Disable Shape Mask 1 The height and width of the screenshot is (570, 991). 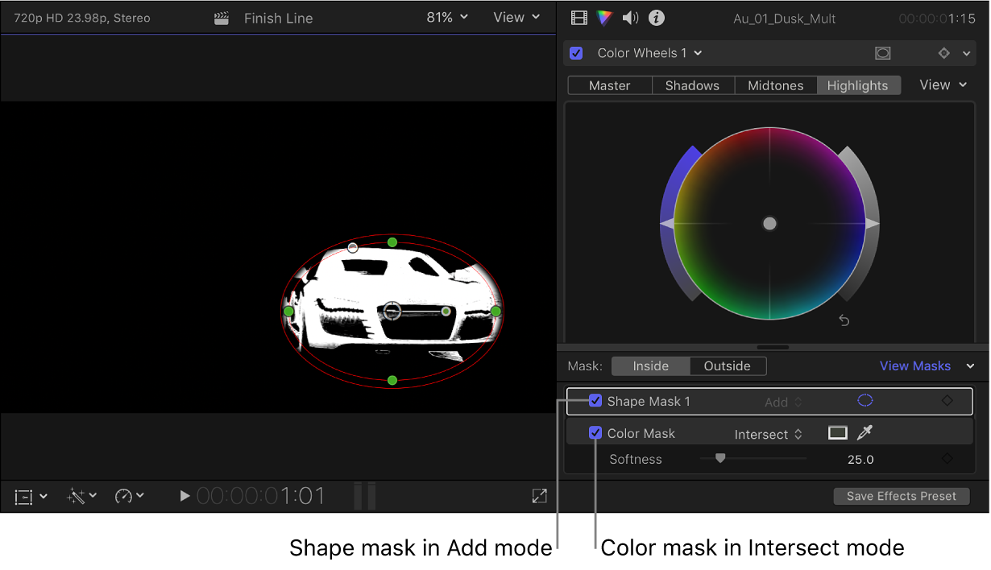click(x=595, y=401)
